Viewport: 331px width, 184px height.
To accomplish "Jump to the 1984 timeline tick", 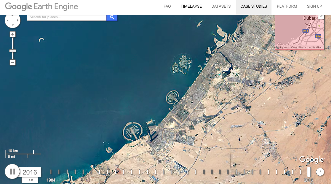I will (51, 172).
